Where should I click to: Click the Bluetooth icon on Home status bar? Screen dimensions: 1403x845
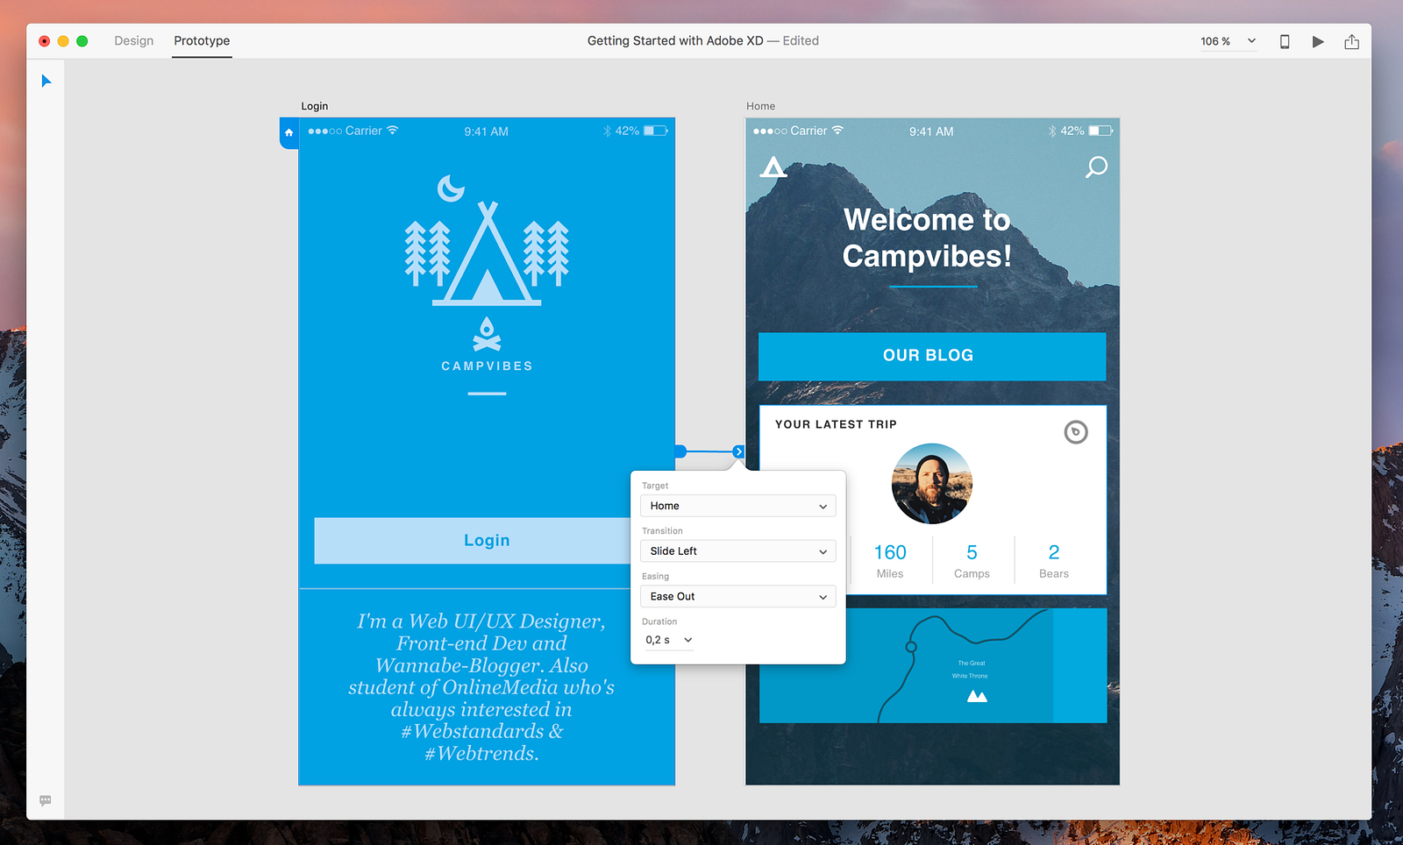(x=1052, y=131)
